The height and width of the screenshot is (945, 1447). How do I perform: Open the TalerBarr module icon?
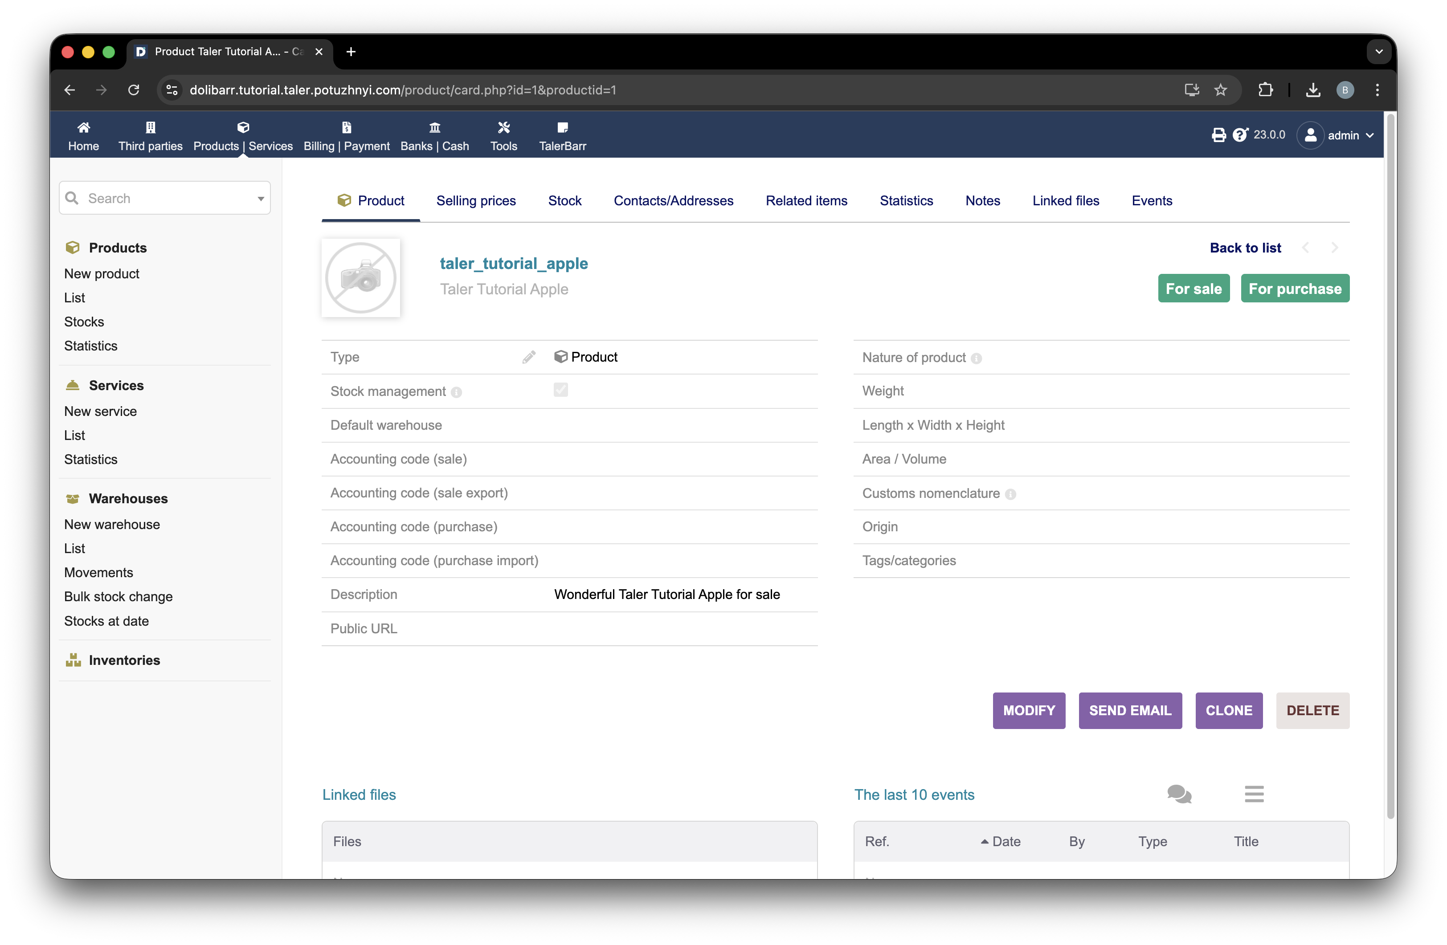click(x=562, y=128)
